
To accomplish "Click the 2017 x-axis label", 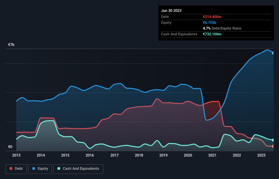I will [x=115, y=155].
